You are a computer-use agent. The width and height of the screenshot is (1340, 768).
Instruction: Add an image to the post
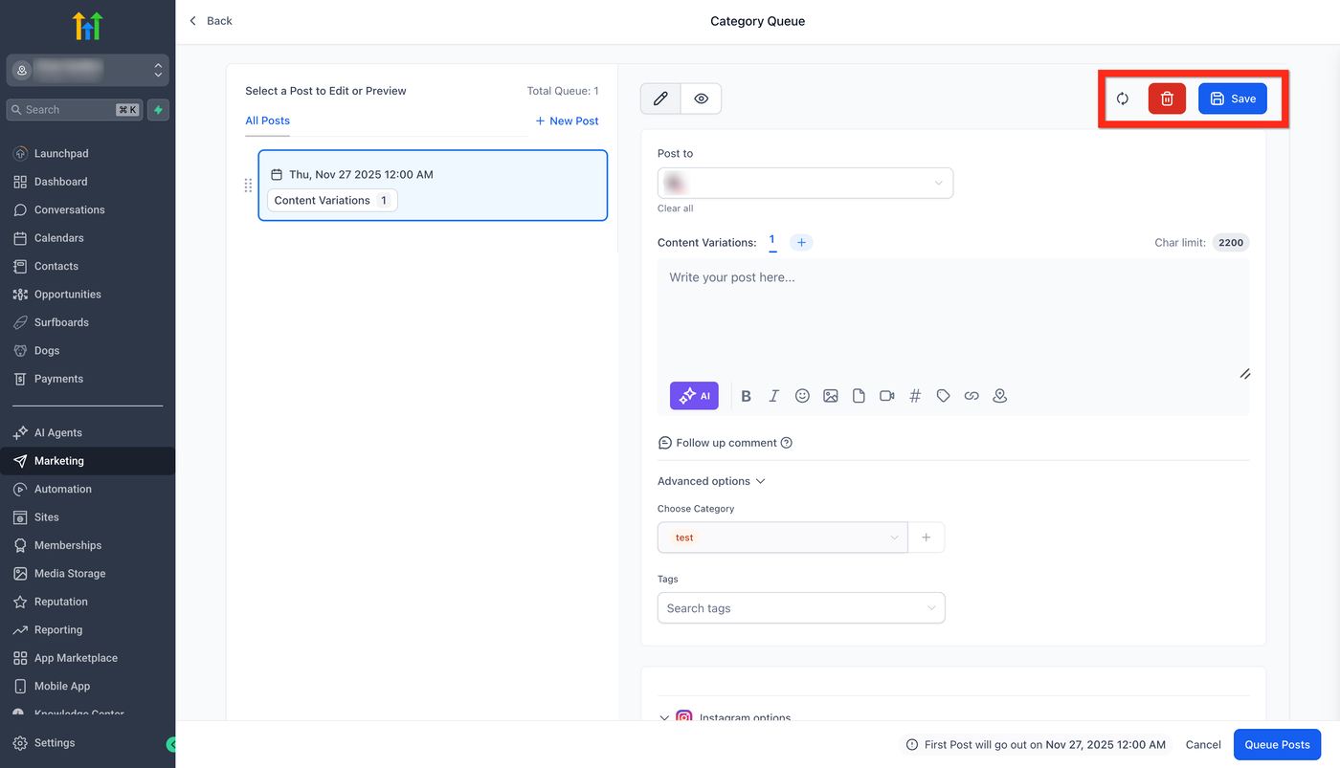click(x=831, y=396)
